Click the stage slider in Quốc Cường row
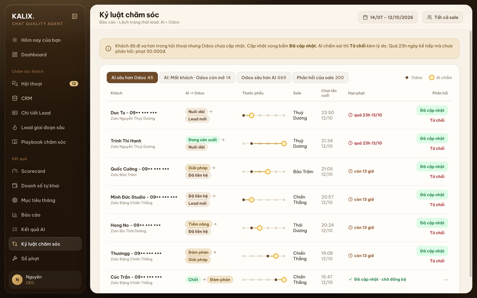 point(264,172)
